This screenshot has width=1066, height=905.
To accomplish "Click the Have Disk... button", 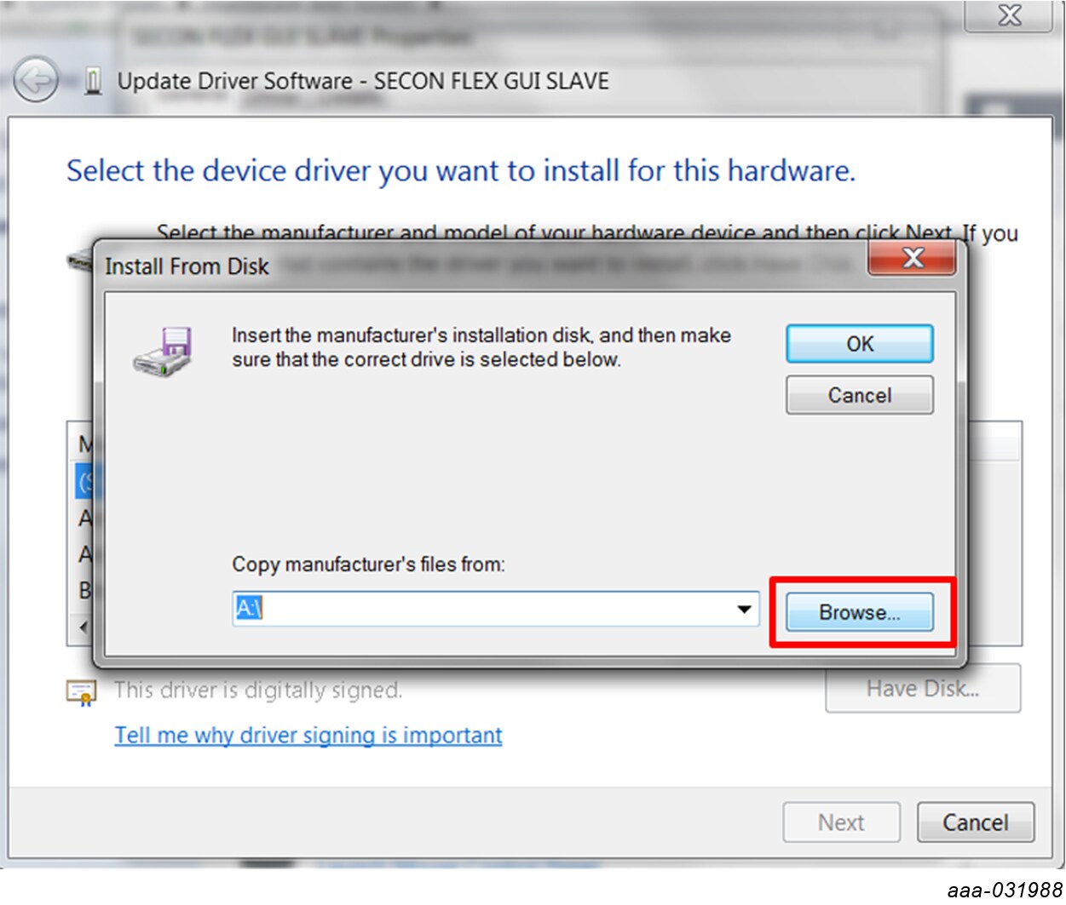I will tap(922, 689).
